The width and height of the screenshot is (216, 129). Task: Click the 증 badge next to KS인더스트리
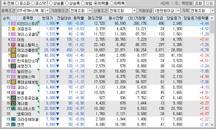click(13, 24)
